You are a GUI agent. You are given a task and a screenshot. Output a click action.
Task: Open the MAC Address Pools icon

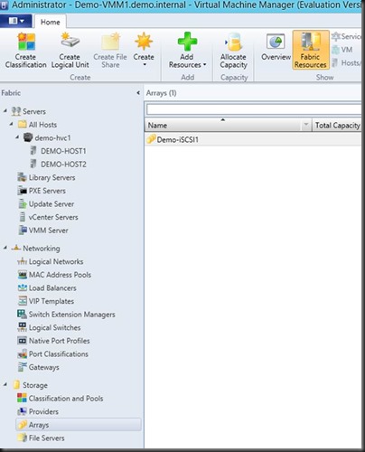[23, 275]
